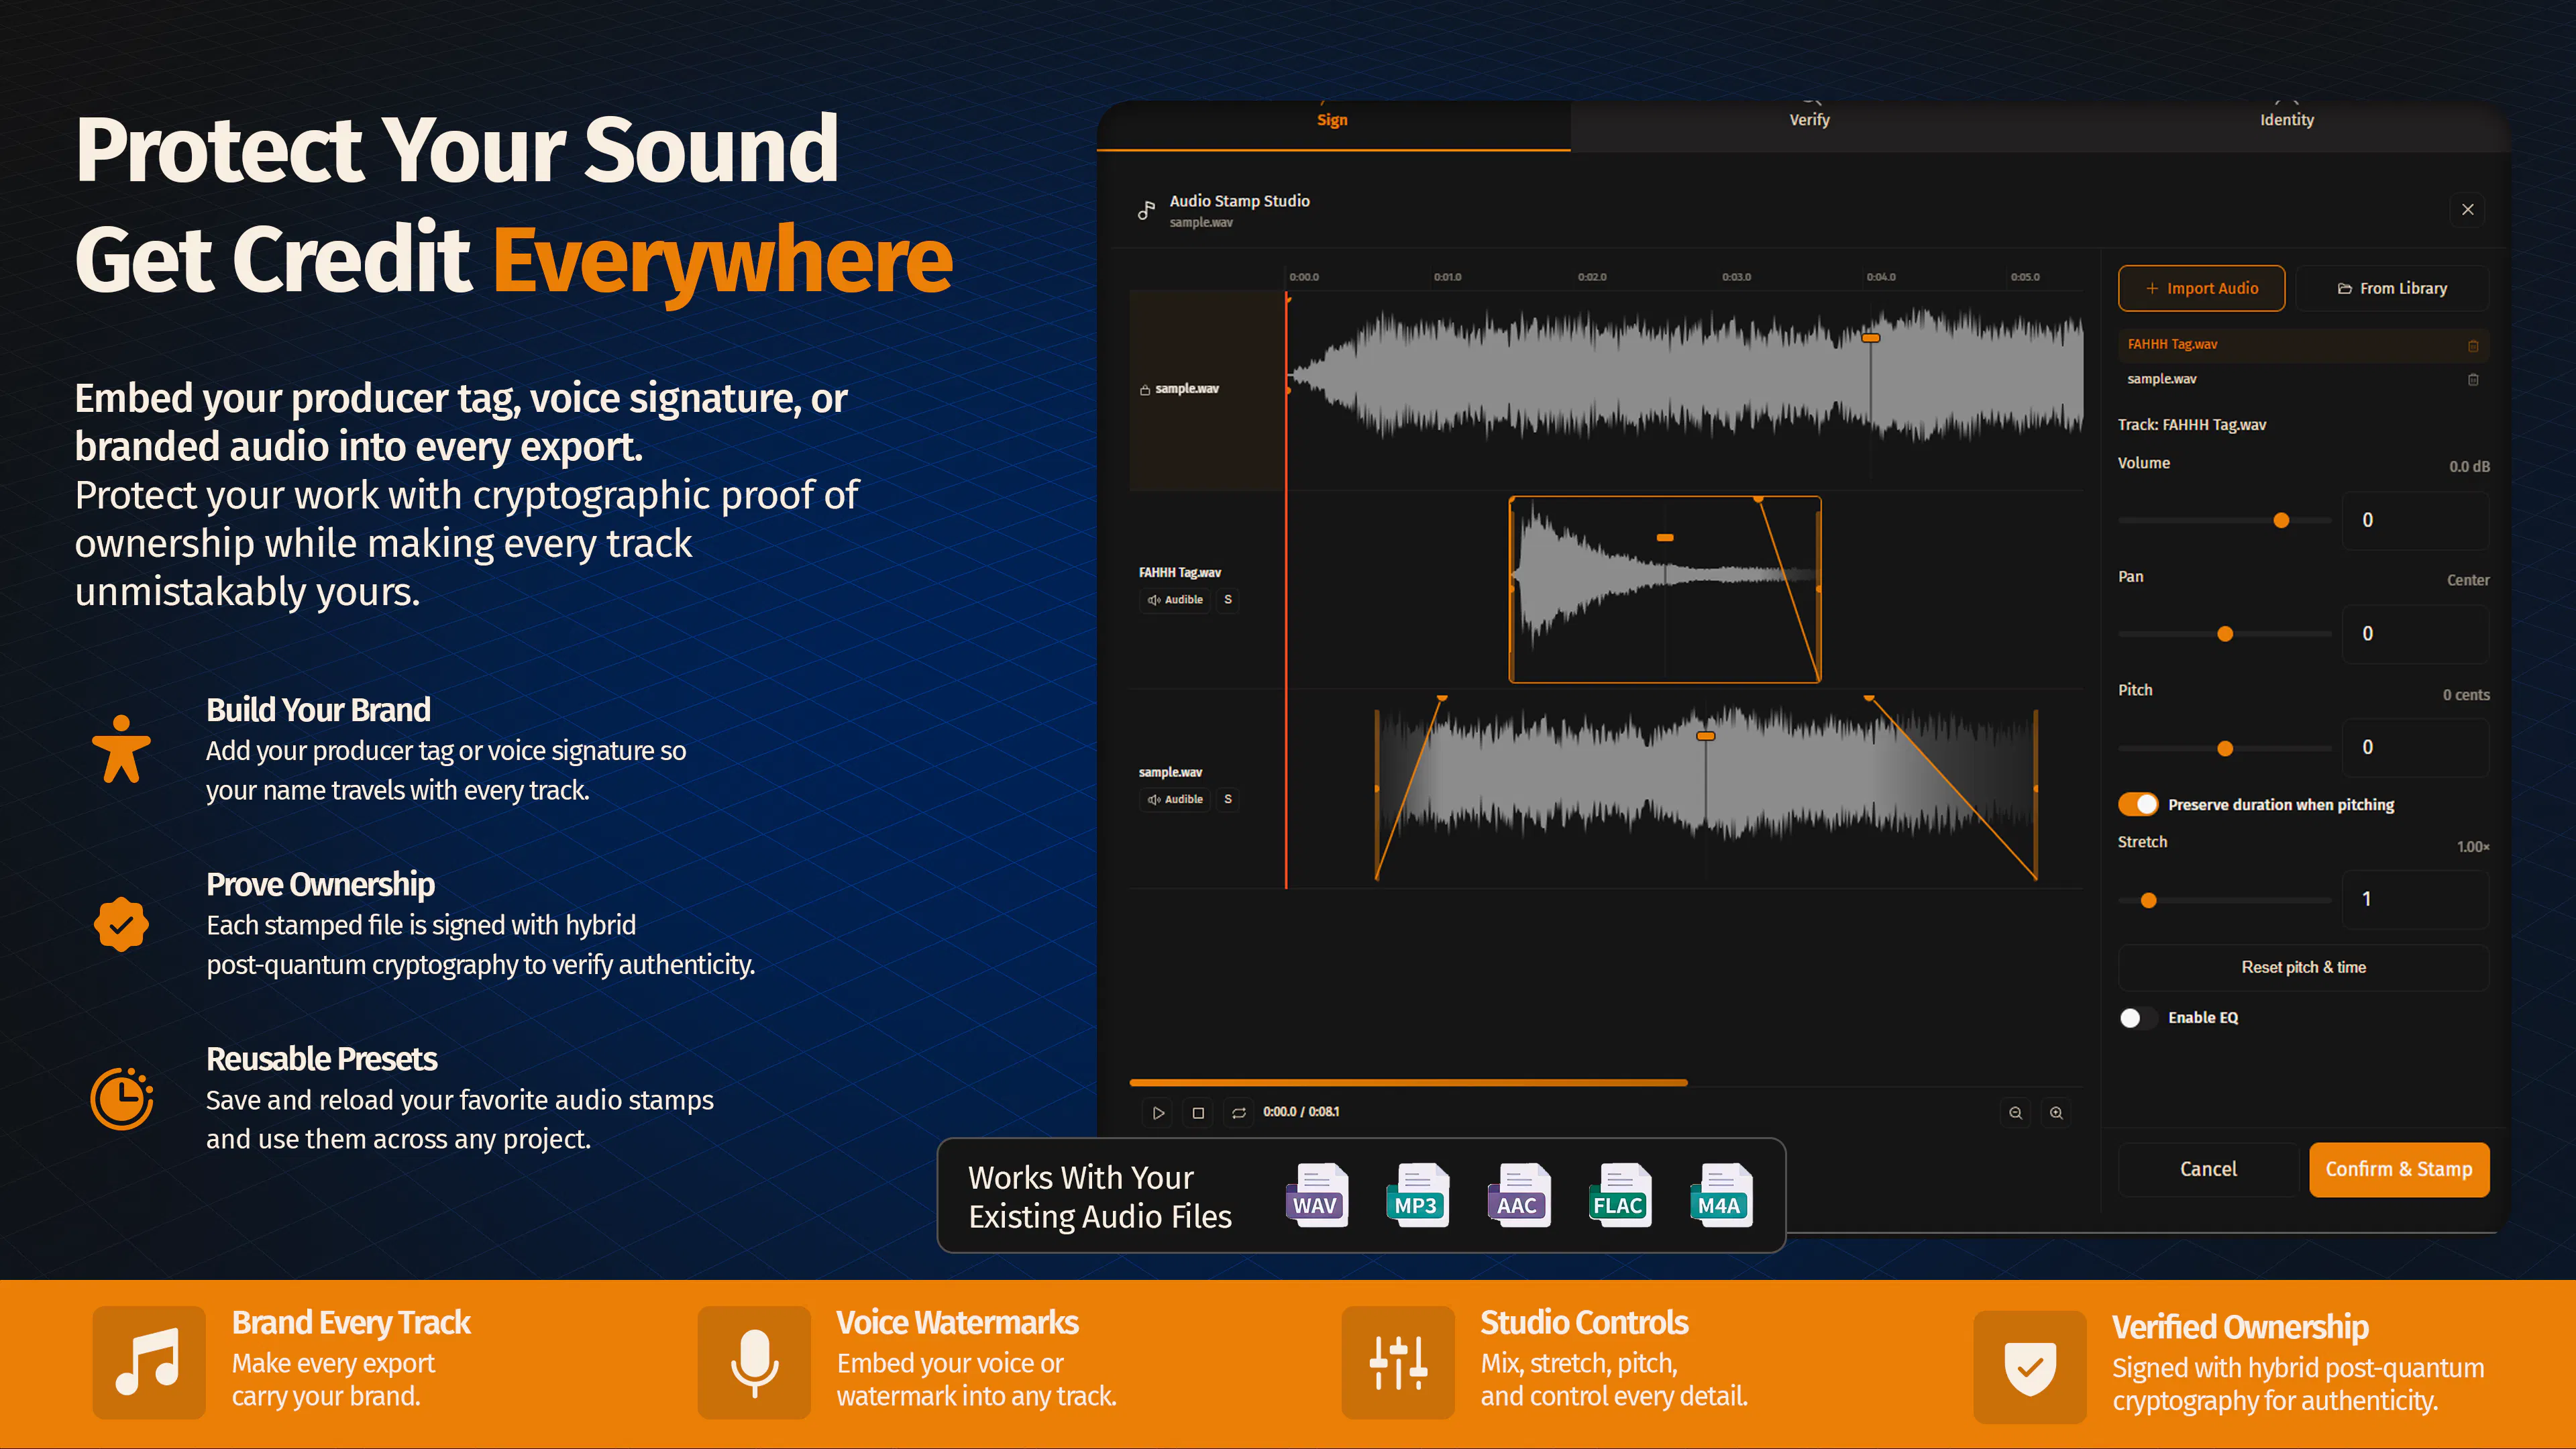Viewport: 2576px width, 1449px height.
Task: Select sample.wav in the file list
Action: point(2303,379)
